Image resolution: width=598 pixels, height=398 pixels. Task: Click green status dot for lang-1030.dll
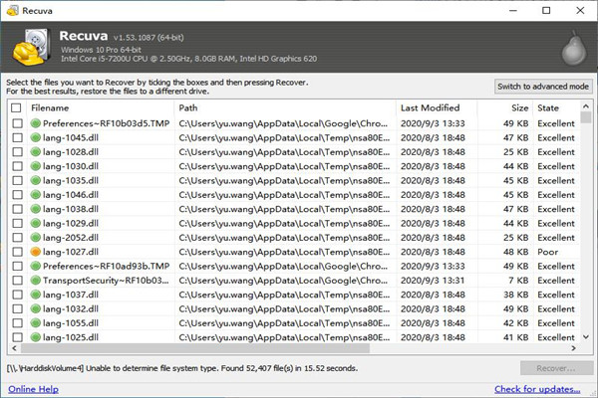pyautogui.click(x=36, y=166)
